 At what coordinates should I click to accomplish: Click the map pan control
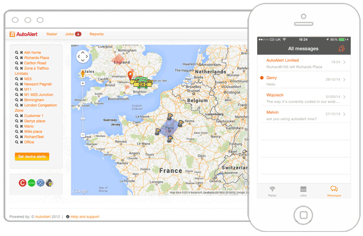click(82, 57)
